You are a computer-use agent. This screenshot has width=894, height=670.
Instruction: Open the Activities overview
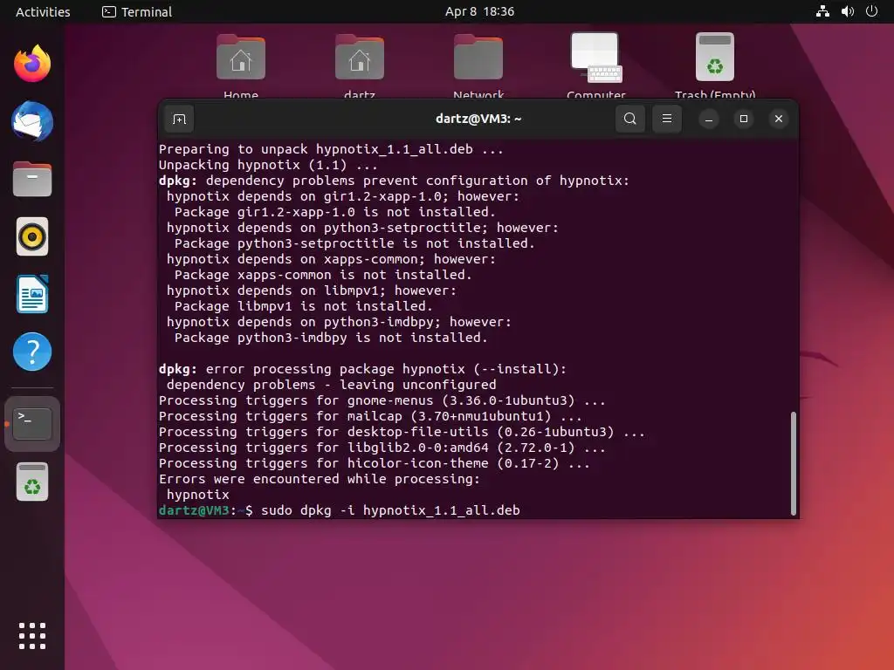43,11
